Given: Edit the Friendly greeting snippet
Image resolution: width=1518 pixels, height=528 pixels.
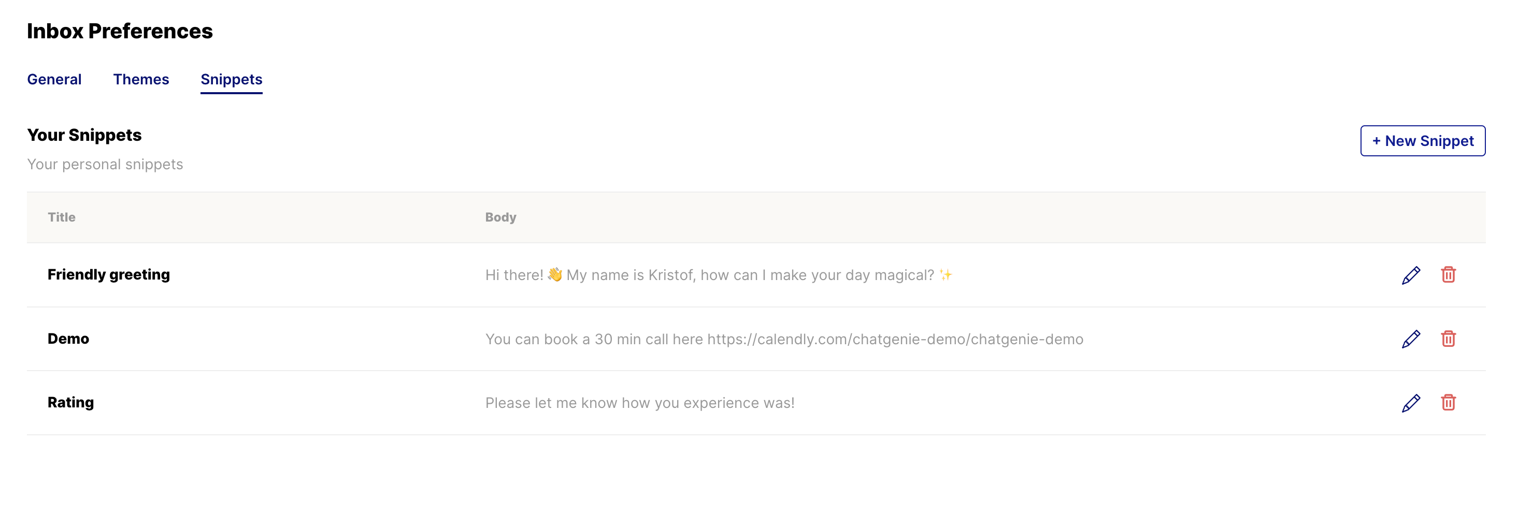Looking at the screenshot, I should (1411, 274).
